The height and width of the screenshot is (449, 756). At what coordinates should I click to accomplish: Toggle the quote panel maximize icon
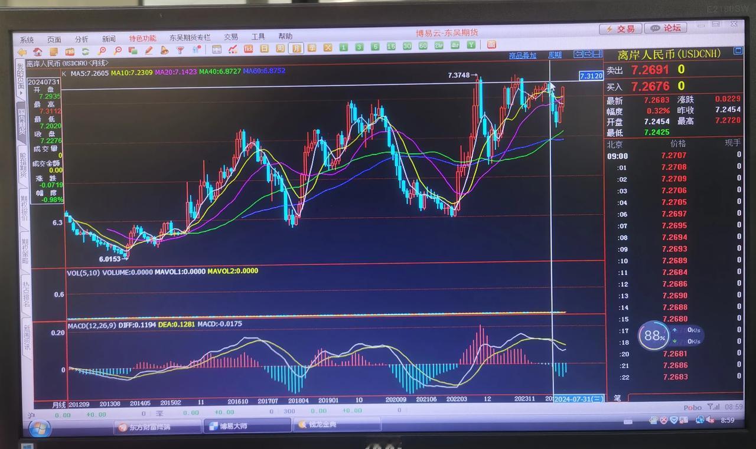coord(738,51)
